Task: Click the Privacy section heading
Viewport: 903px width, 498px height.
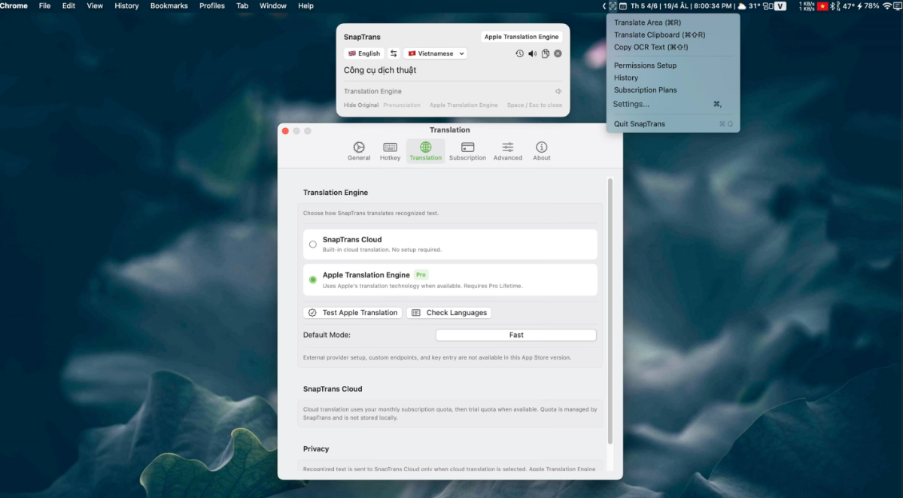Action: 316,449
